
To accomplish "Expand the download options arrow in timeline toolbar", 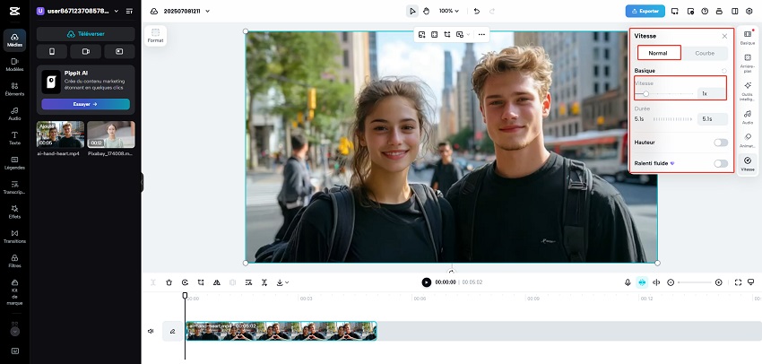I will (x=287, y=282).
